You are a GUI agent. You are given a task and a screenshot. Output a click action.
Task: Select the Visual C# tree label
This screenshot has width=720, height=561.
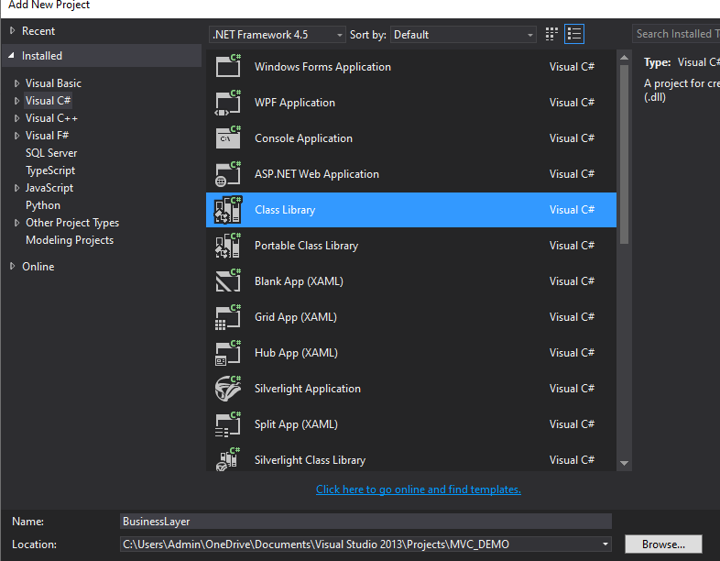pyautogui.click(x=48, y=101)
